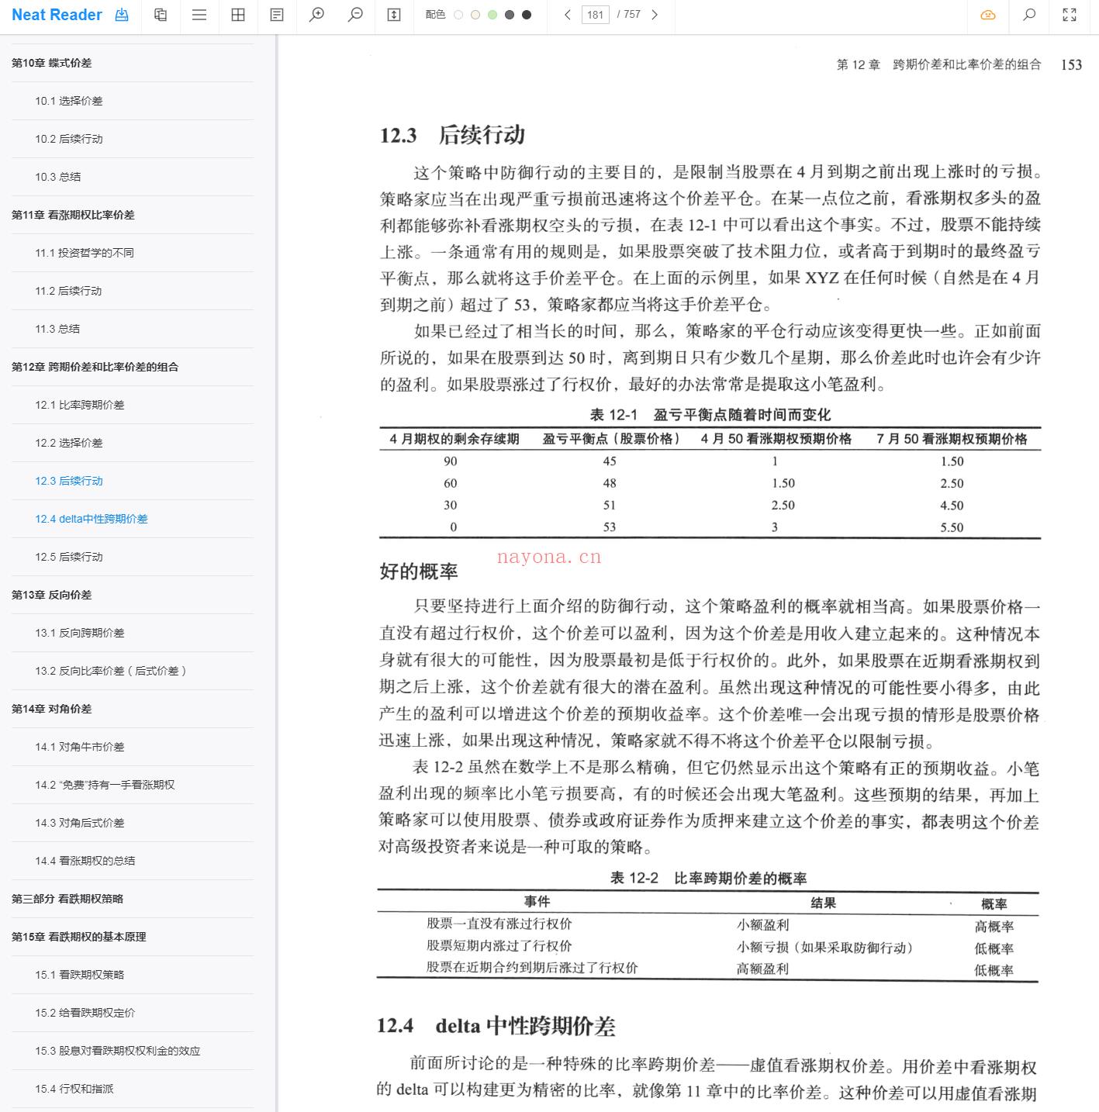Click the Neat Reader logo
The image size is (1099, 1112).
point(57,15)
